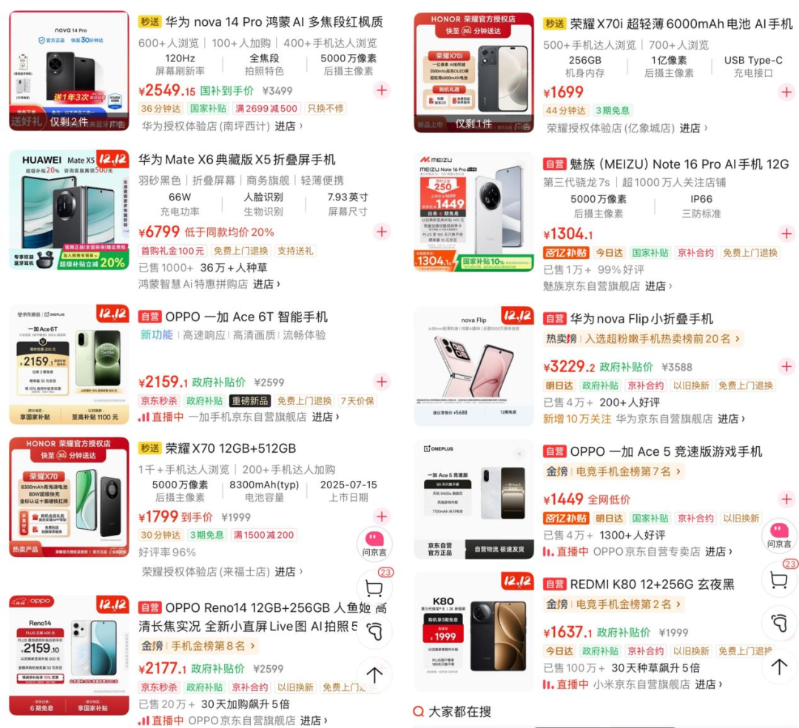Screen dimensions: 799x728
Task: Add Honor X70i to cart with plus icon
Action: (x=786, y=92)
